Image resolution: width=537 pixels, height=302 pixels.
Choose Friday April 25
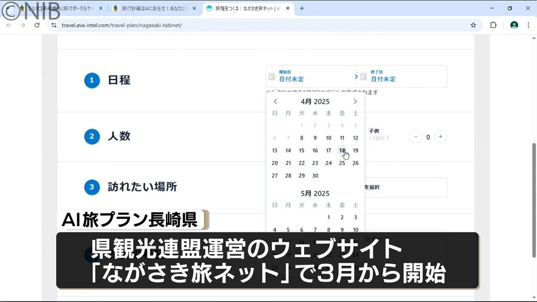click(342, 164)
